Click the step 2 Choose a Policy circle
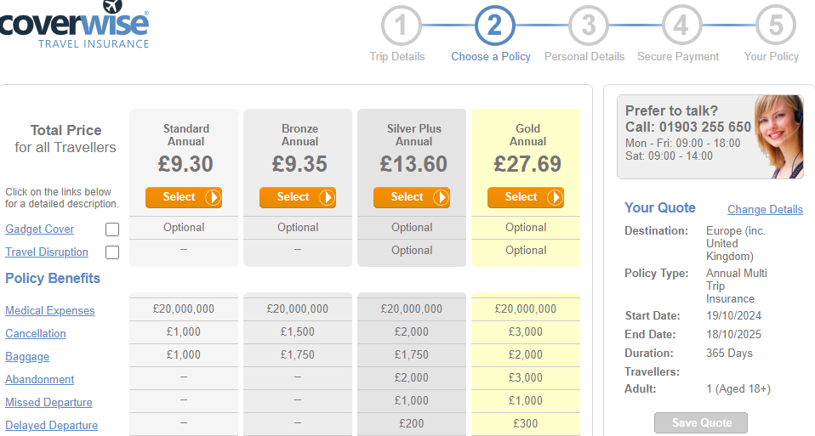Image resolution: width=815 pixels, height=436 pixels. click(494, 26)
